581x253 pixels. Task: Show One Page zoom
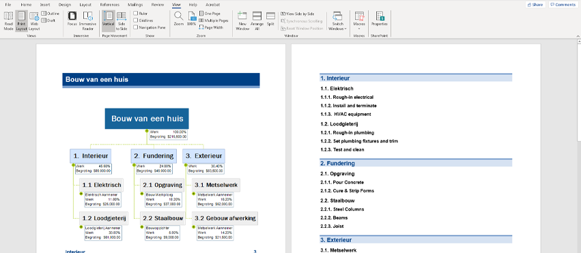coord(210,14)
